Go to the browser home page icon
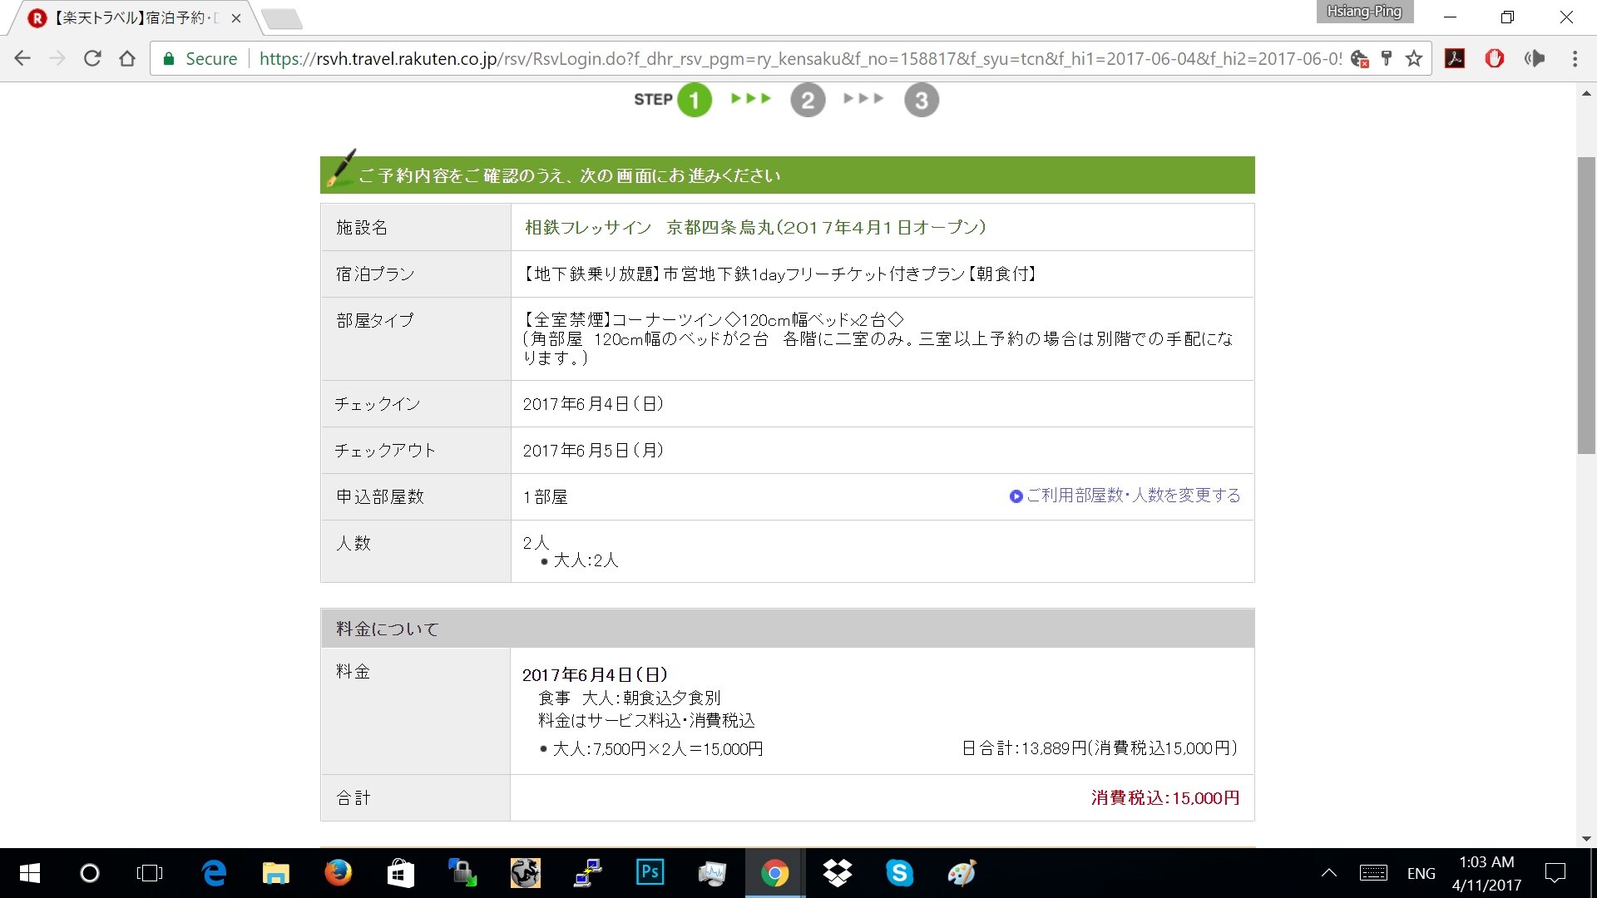The width and height of the screenshot is (1597, 898). (127, 59)
